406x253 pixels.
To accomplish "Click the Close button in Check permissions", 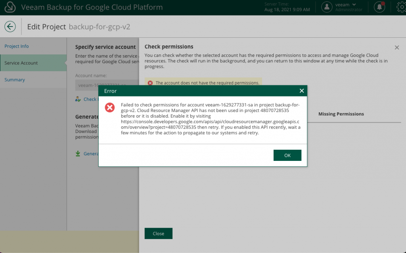I will pos(159,234).
